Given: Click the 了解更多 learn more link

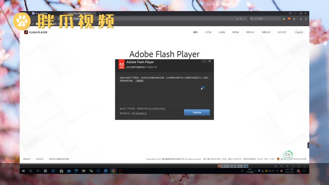Looking at the screenshot, I should (139, 81).
